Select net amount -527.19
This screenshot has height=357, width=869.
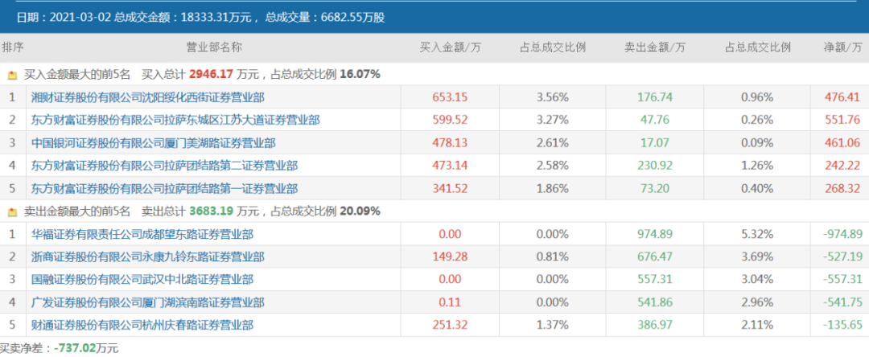coord(842,256)
